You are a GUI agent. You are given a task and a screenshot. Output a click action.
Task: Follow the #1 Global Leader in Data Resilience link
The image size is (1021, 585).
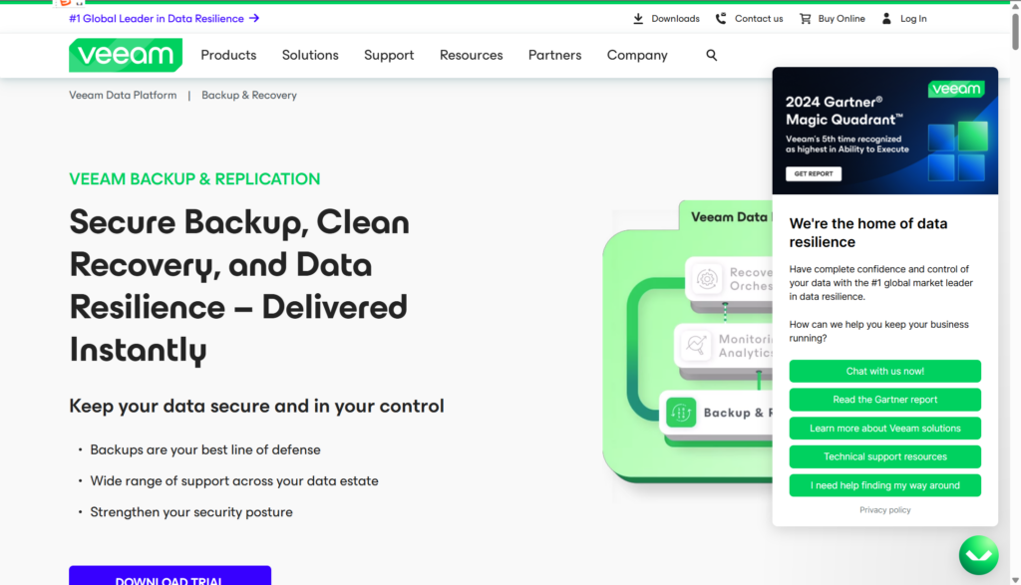(x=164, y=18)
